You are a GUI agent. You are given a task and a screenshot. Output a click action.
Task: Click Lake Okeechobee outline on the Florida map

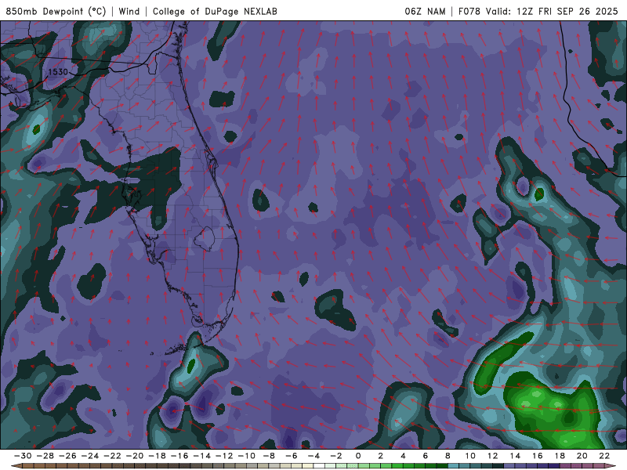pos(205,239)
